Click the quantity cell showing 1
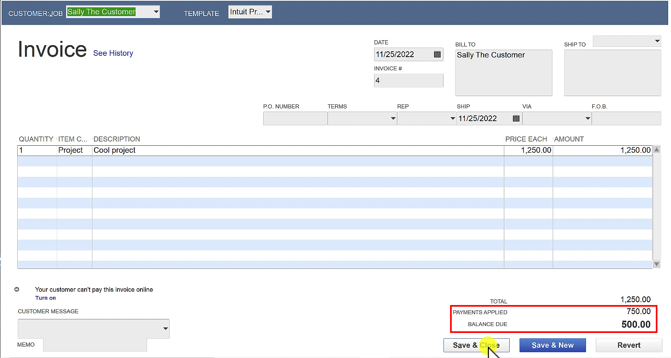Viewport: 671px width, 358px height. pyautogui.click(x=37, y=150)
